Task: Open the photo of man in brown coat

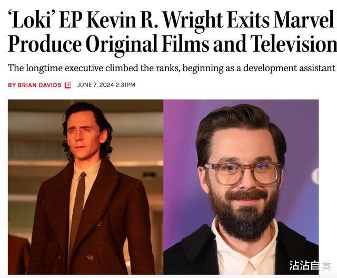Action: coord(85,187)
